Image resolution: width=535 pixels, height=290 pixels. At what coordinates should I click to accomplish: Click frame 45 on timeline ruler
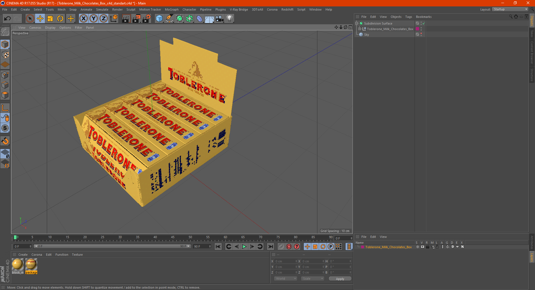pos(173,238)
